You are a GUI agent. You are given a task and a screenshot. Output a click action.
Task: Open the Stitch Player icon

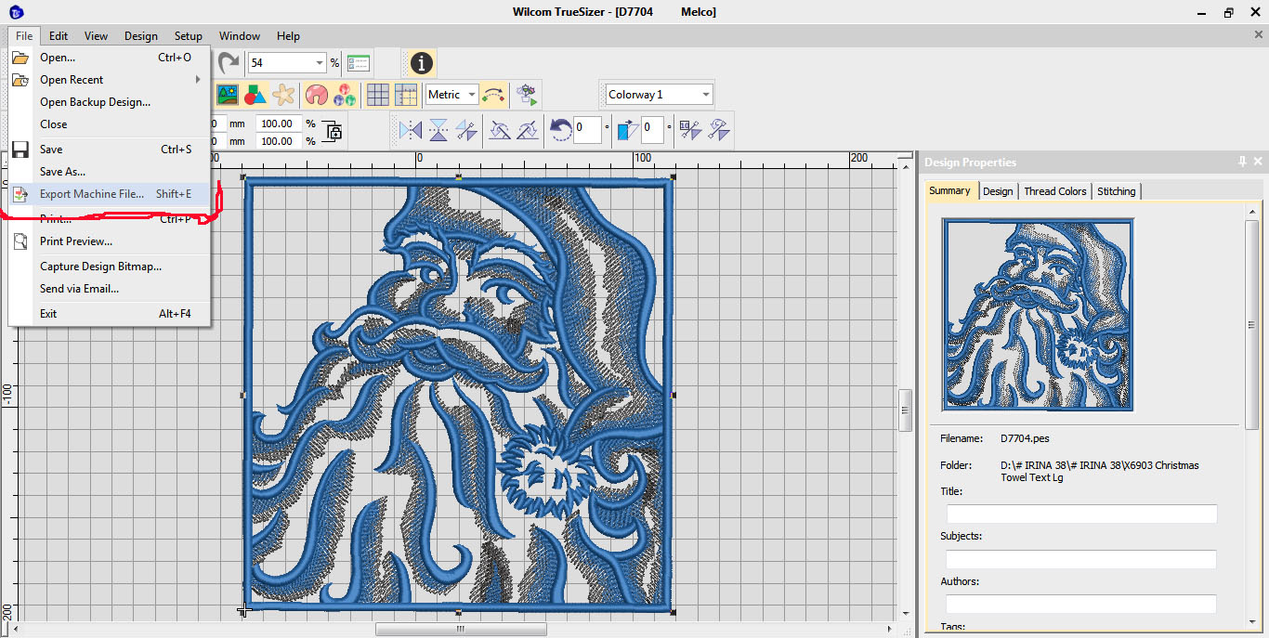[x=527, y=95]
